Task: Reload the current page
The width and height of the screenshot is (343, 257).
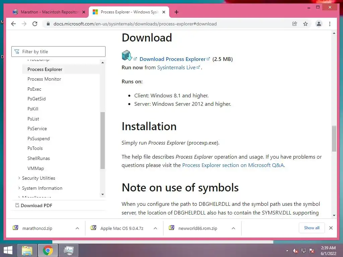Action: click(x=35, y=24)
